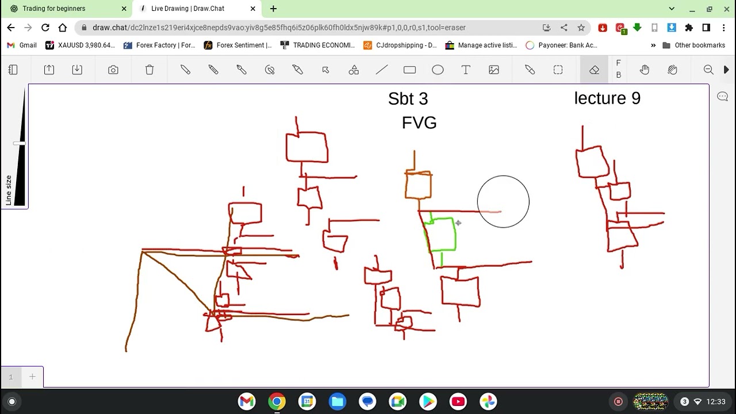Show more bookmarks with double chevron
736x414 pixels.
pos(653,45)
